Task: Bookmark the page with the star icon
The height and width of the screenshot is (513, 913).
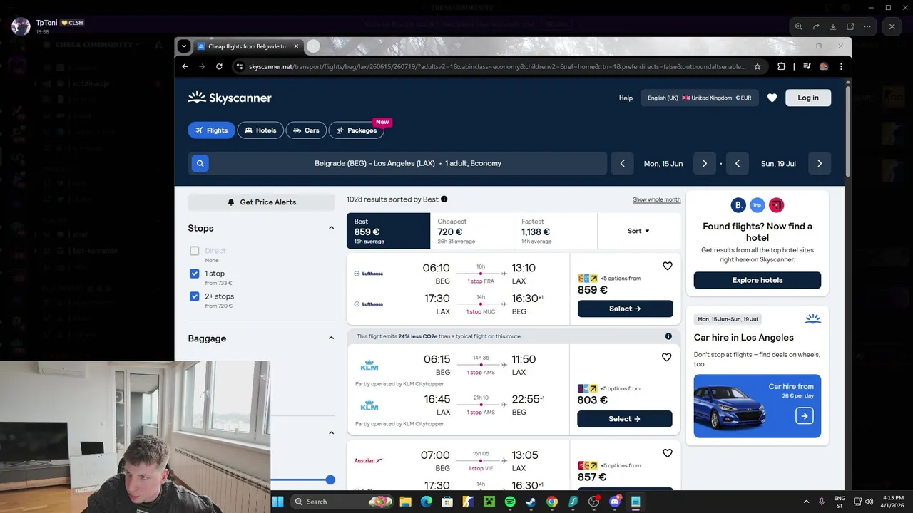Action: click(x=758, y=66)
